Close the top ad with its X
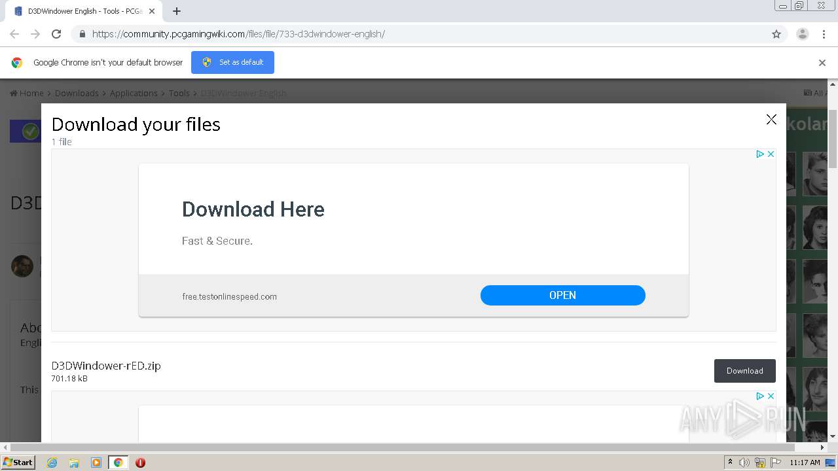 pos(771,154)
